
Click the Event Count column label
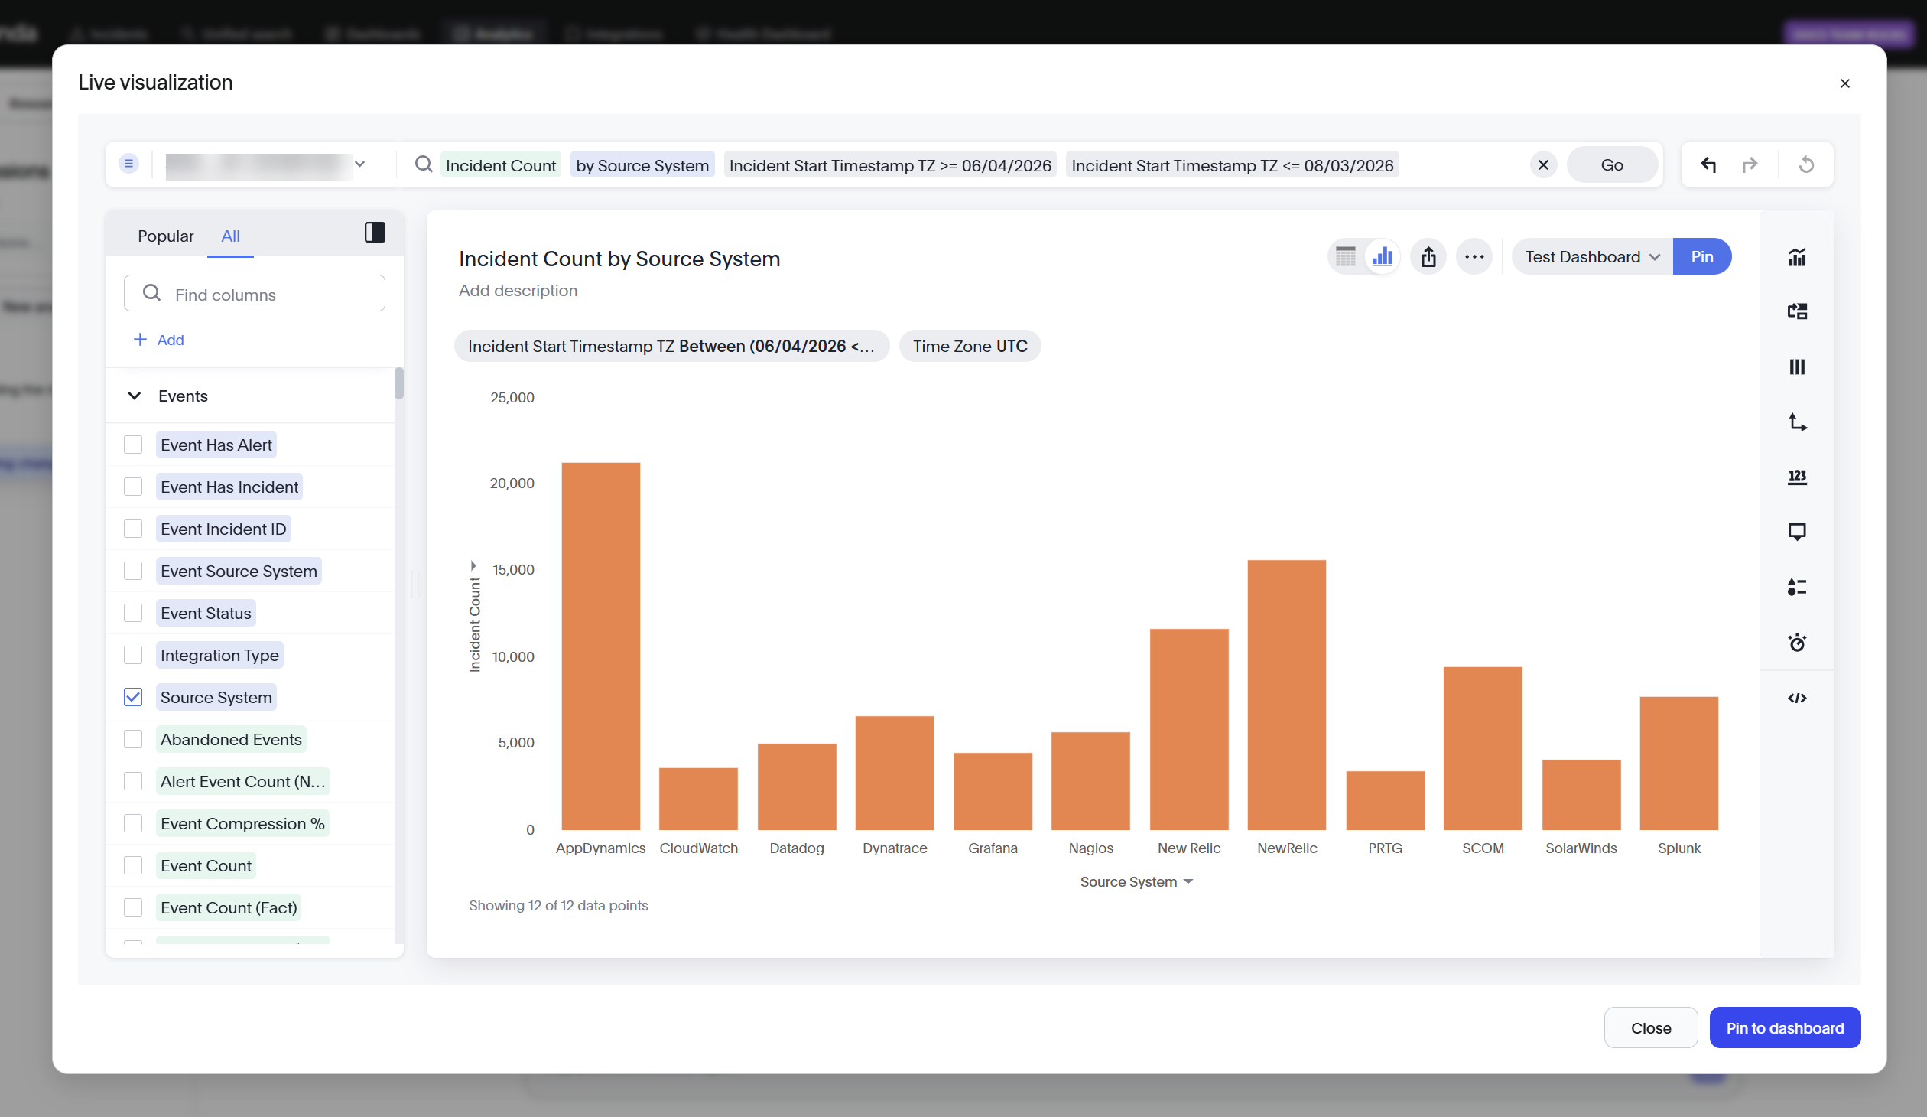pos(206,865)
